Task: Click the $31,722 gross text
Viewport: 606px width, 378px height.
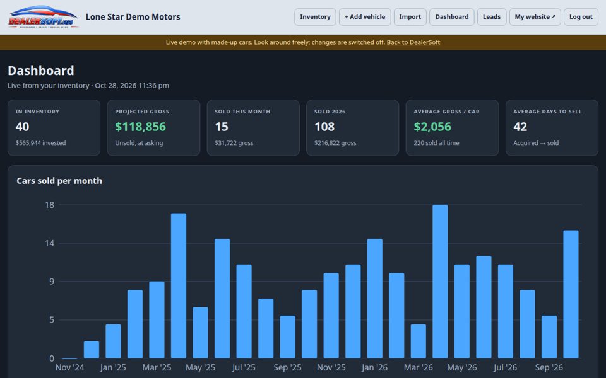Action: coord(234,143)
